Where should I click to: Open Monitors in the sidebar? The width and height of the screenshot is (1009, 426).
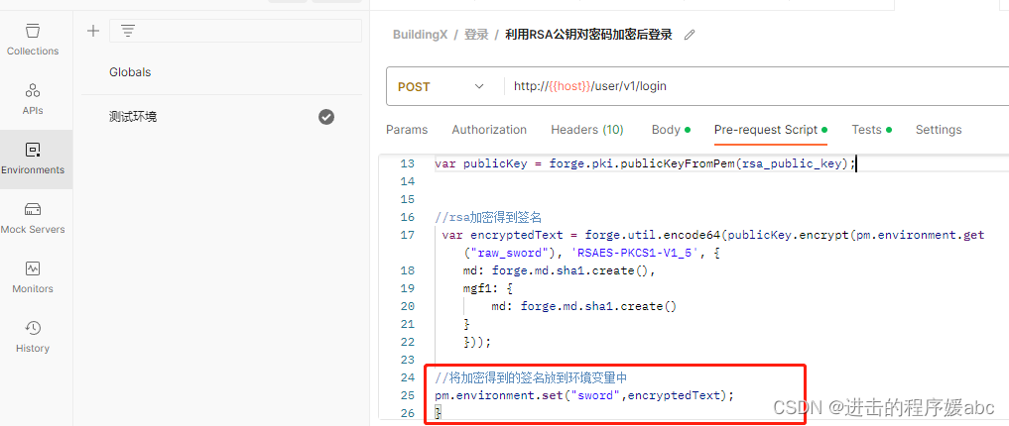coord(33,277)
